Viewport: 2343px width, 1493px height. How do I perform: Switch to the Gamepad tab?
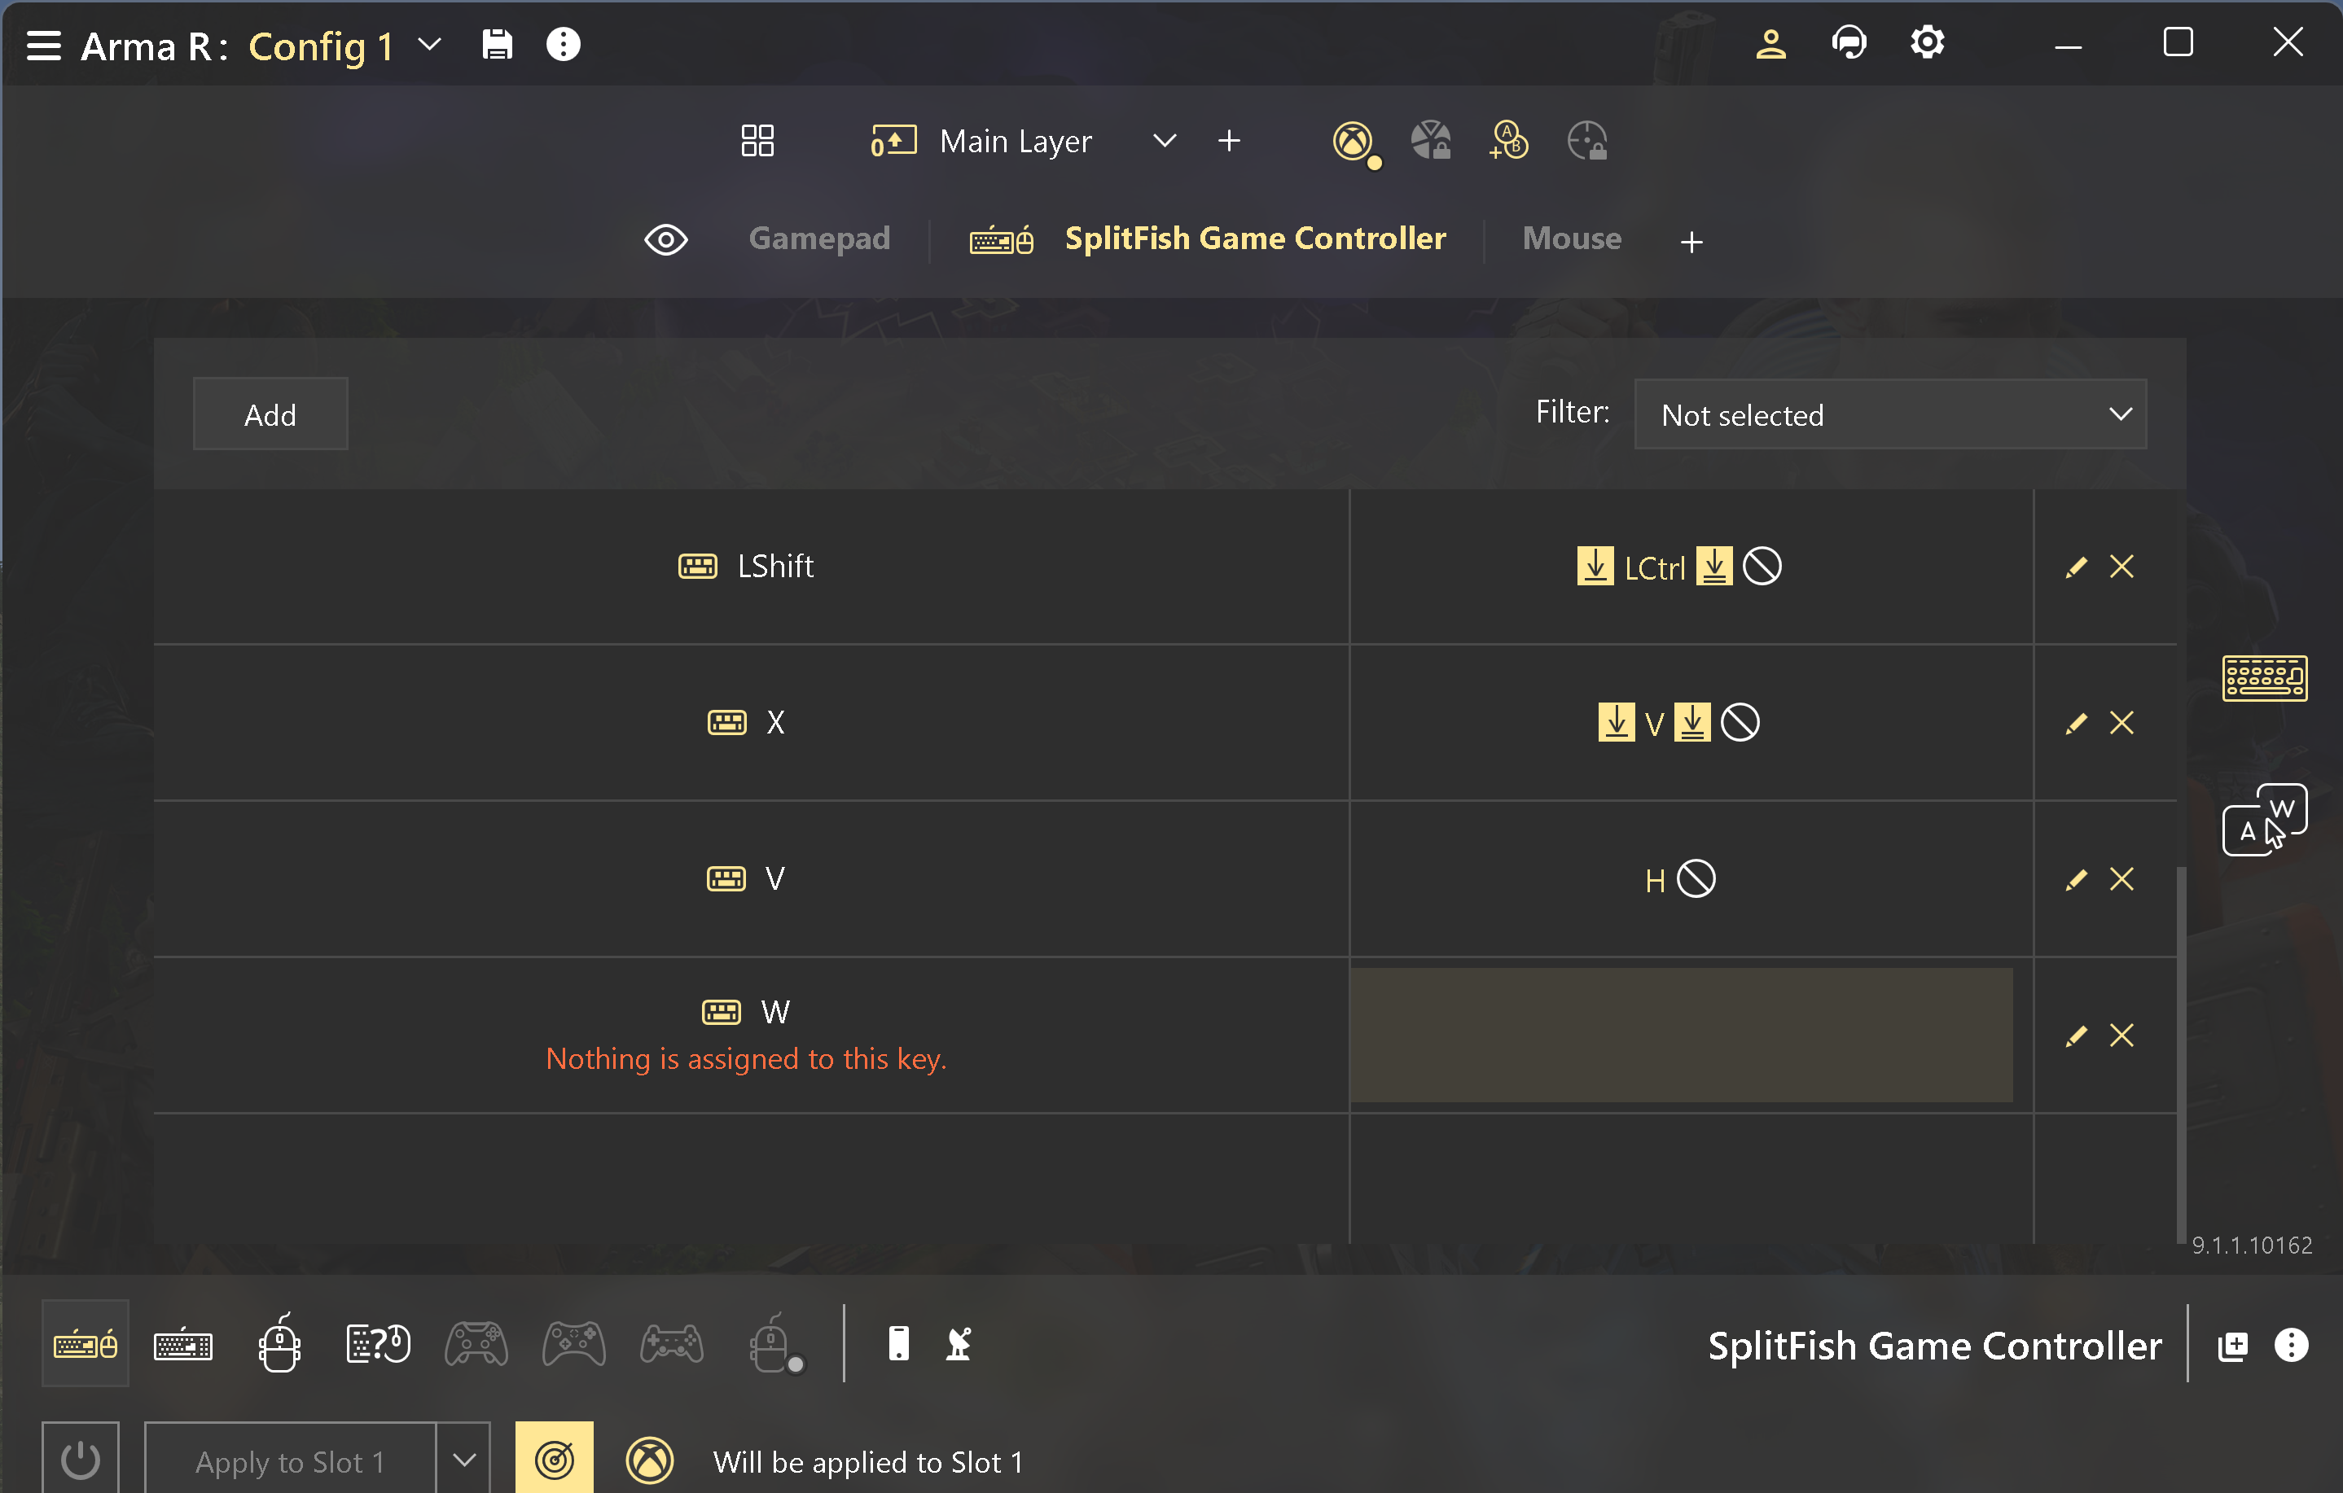[818, 239]
